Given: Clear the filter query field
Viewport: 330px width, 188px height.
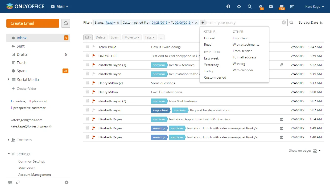Looking at the screenshot, I should point(284,23).
